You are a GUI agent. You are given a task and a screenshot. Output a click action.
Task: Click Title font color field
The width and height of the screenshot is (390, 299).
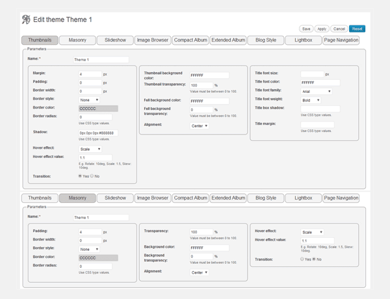tap(320, 83)
